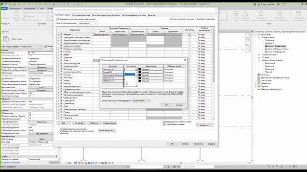The image size is (307, 172).
Task: Expand the Витражные системы category row
Action: click(59, 49)
